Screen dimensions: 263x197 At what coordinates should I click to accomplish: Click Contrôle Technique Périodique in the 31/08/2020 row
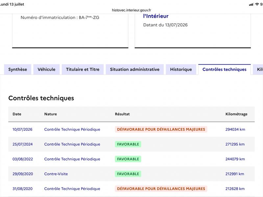coord(72,188)
